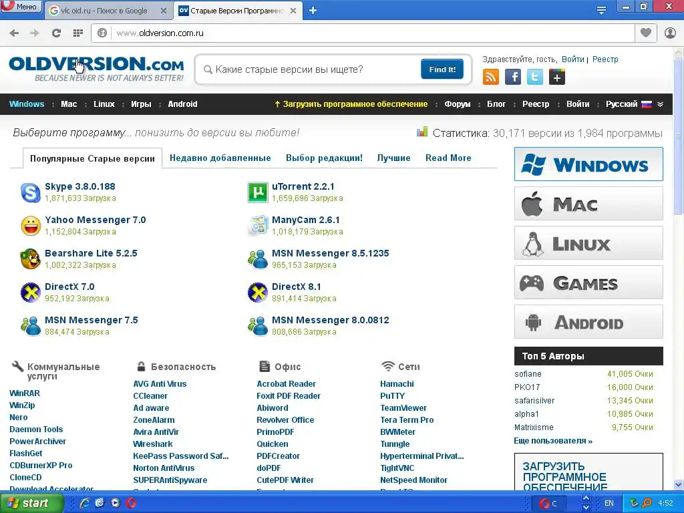Image resolution: width=684 pixels, height=513 pixels.
Task: Open a new tab with plus button
Action: click(313, 11)
